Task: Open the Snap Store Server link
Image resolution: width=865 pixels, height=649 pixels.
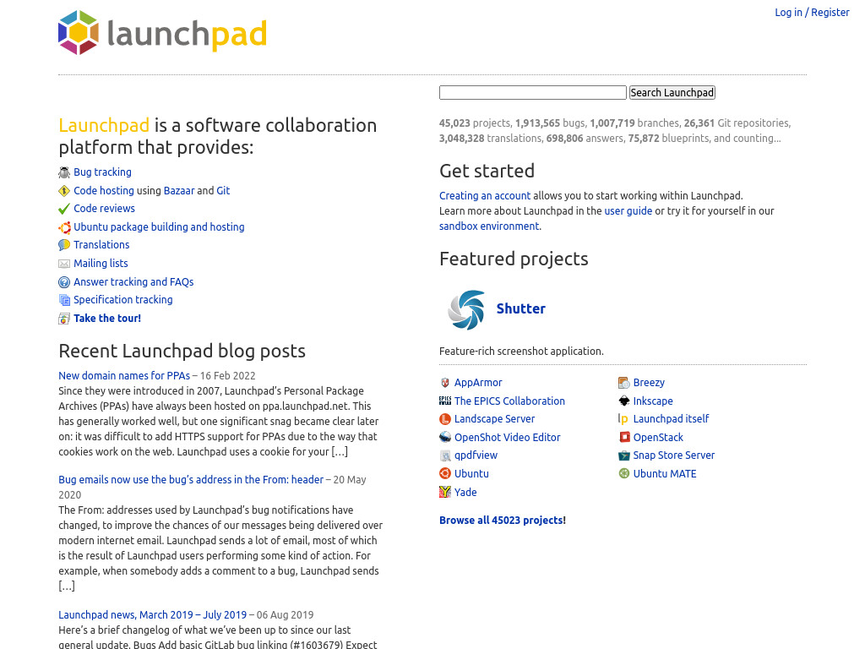Action: (673, 455)
